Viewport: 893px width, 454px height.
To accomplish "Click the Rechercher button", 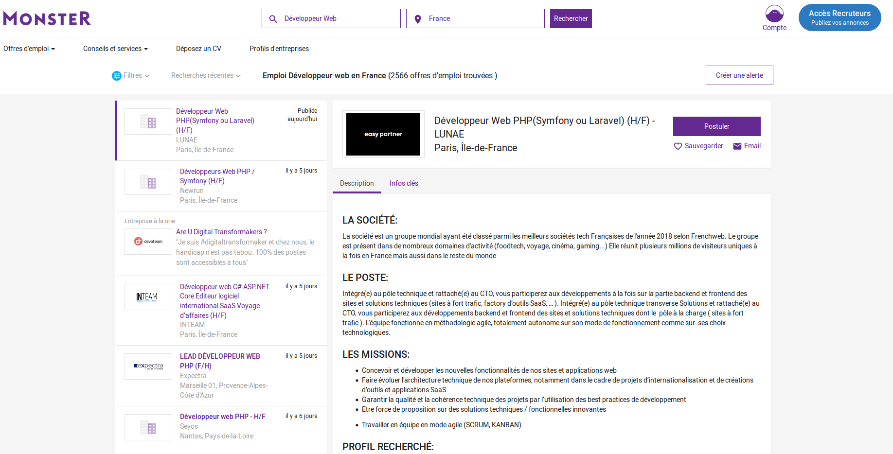I will (571, 18).
